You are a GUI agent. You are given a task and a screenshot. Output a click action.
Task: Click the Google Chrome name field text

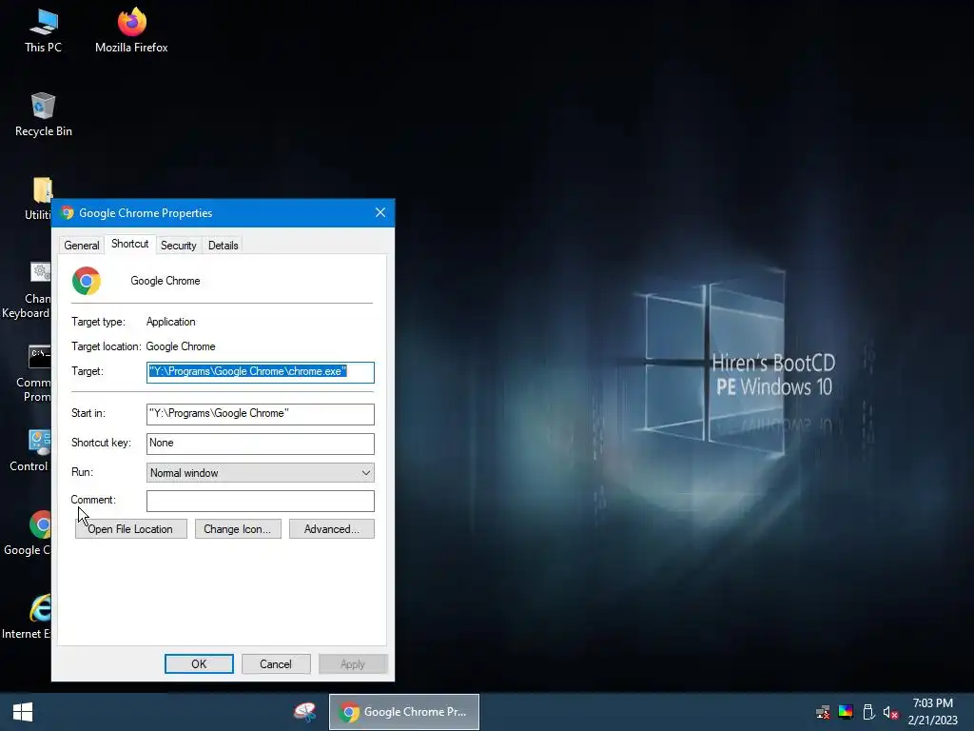pyautogui.click(x=166, y=281)
